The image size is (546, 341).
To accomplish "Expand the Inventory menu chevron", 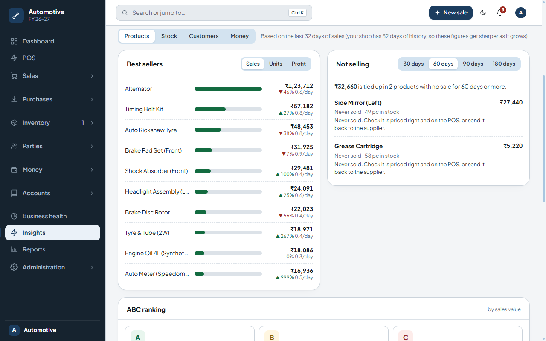I will coord(92,123).
